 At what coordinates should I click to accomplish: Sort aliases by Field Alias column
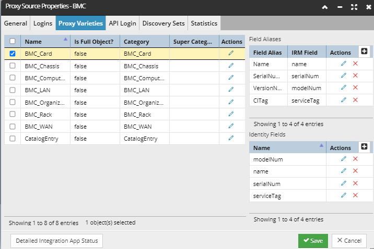268,52
